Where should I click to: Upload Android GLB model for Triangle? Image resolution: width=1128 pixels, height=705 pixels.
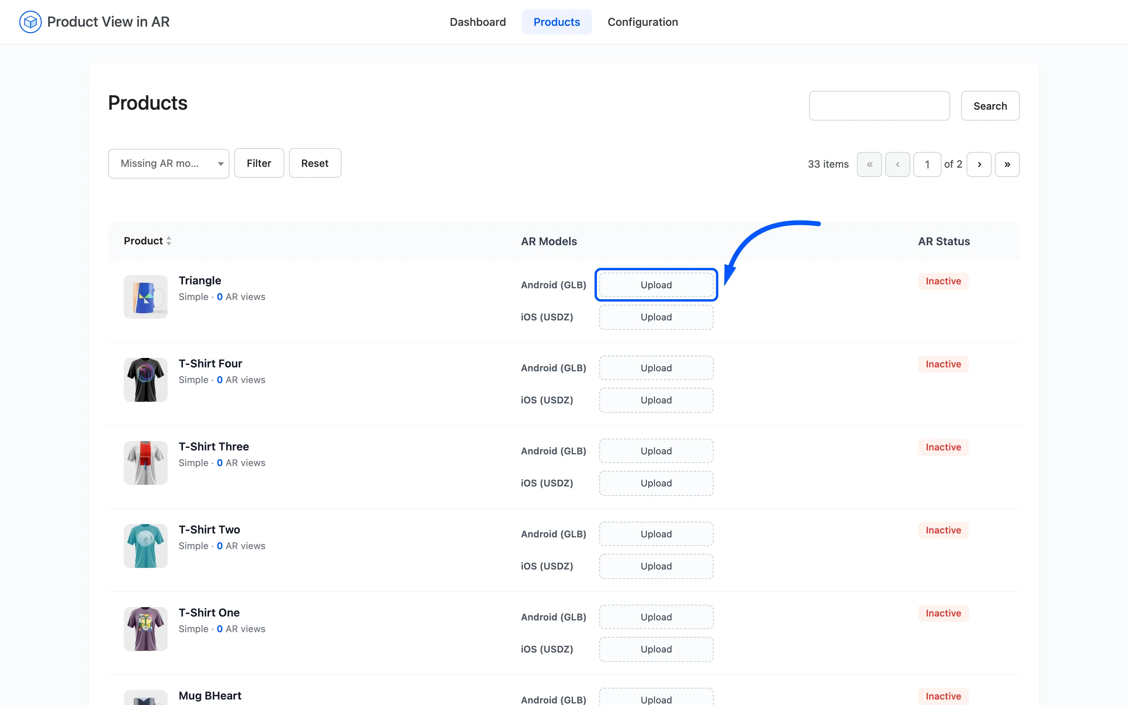[656, 285]
